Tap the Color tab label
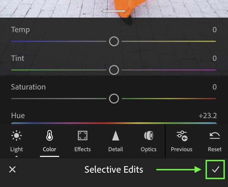 [50, 149]
